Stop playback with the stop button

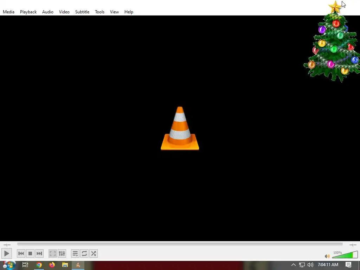30,253
